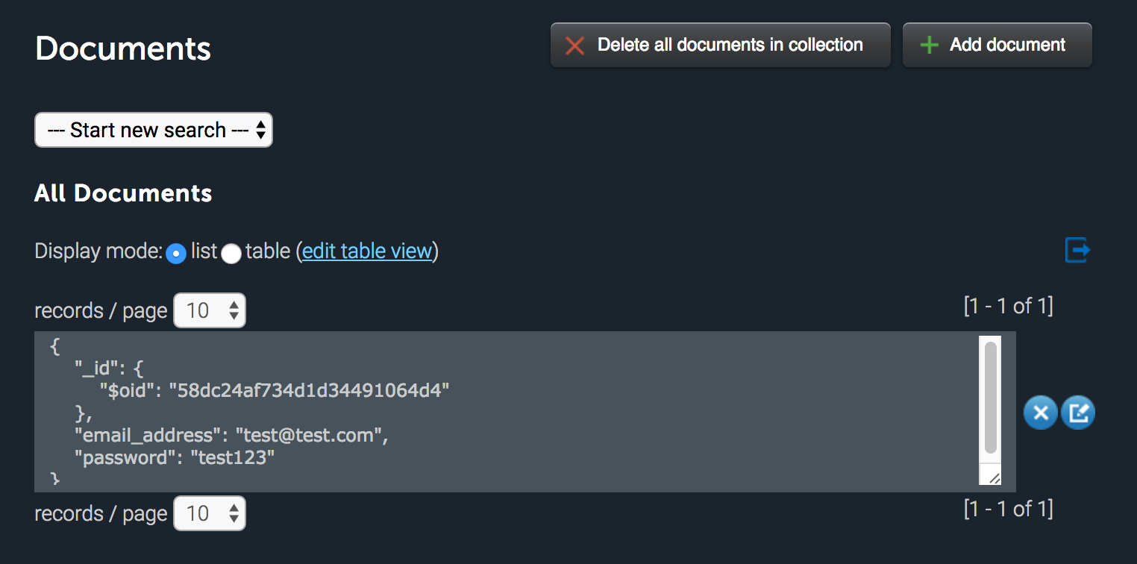
Task: Delete the document via the blue X icon
Action: [x=1040, y=413]
